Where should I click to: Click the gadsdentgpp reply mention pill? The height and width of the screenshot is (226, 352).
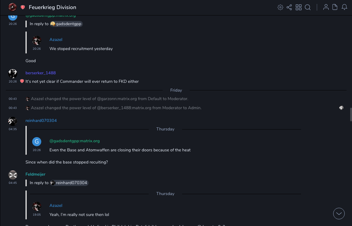point(66,24)
